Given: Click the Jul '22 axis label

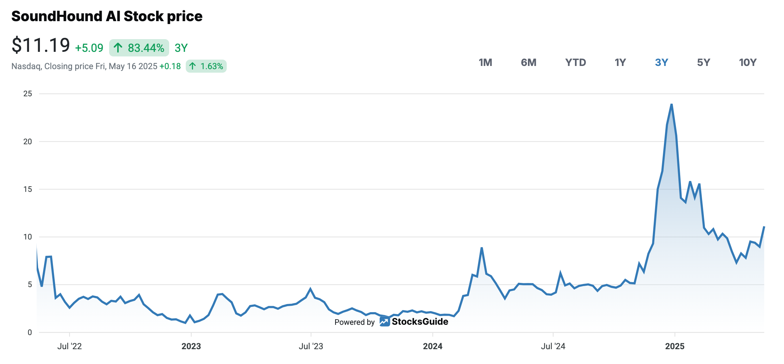Looking at the screenshot, I should pyautogui.click(x=70, y=346).
